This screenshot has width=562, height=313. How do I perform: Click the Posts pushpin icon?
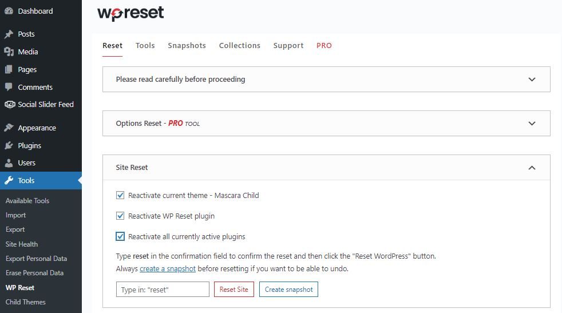[9, 34]
